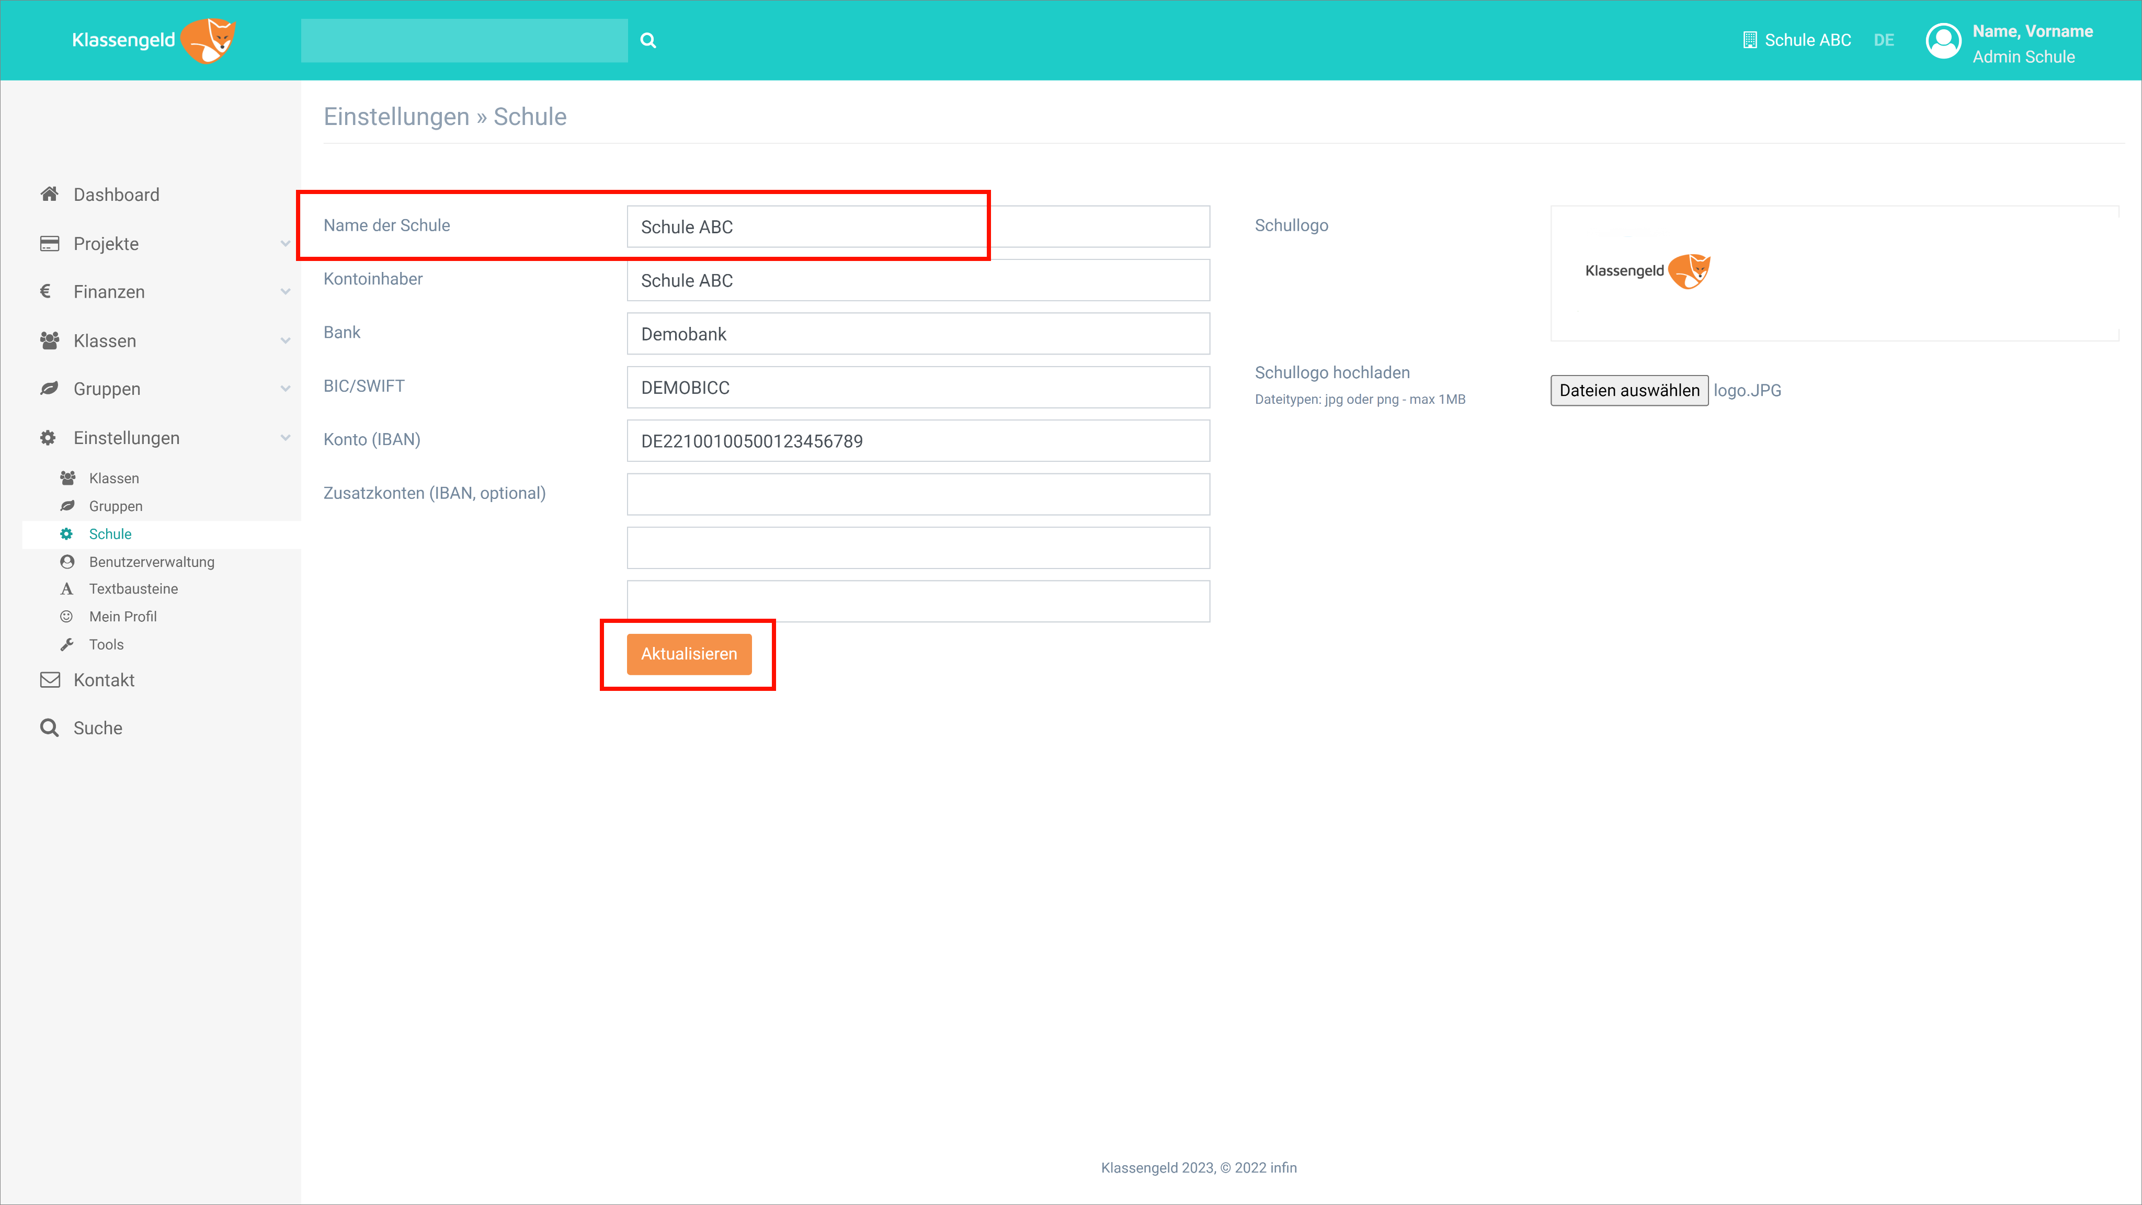The height and width of the screenshot is (1205, 2142).
Task: Click the Dashboard home icon
Action: click(x=49, y=194)
